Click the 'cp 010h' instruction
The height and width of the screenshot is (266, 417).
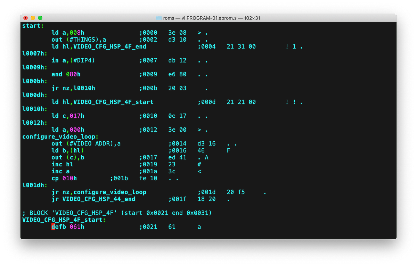pyautogui.click(x=64, y=178)
